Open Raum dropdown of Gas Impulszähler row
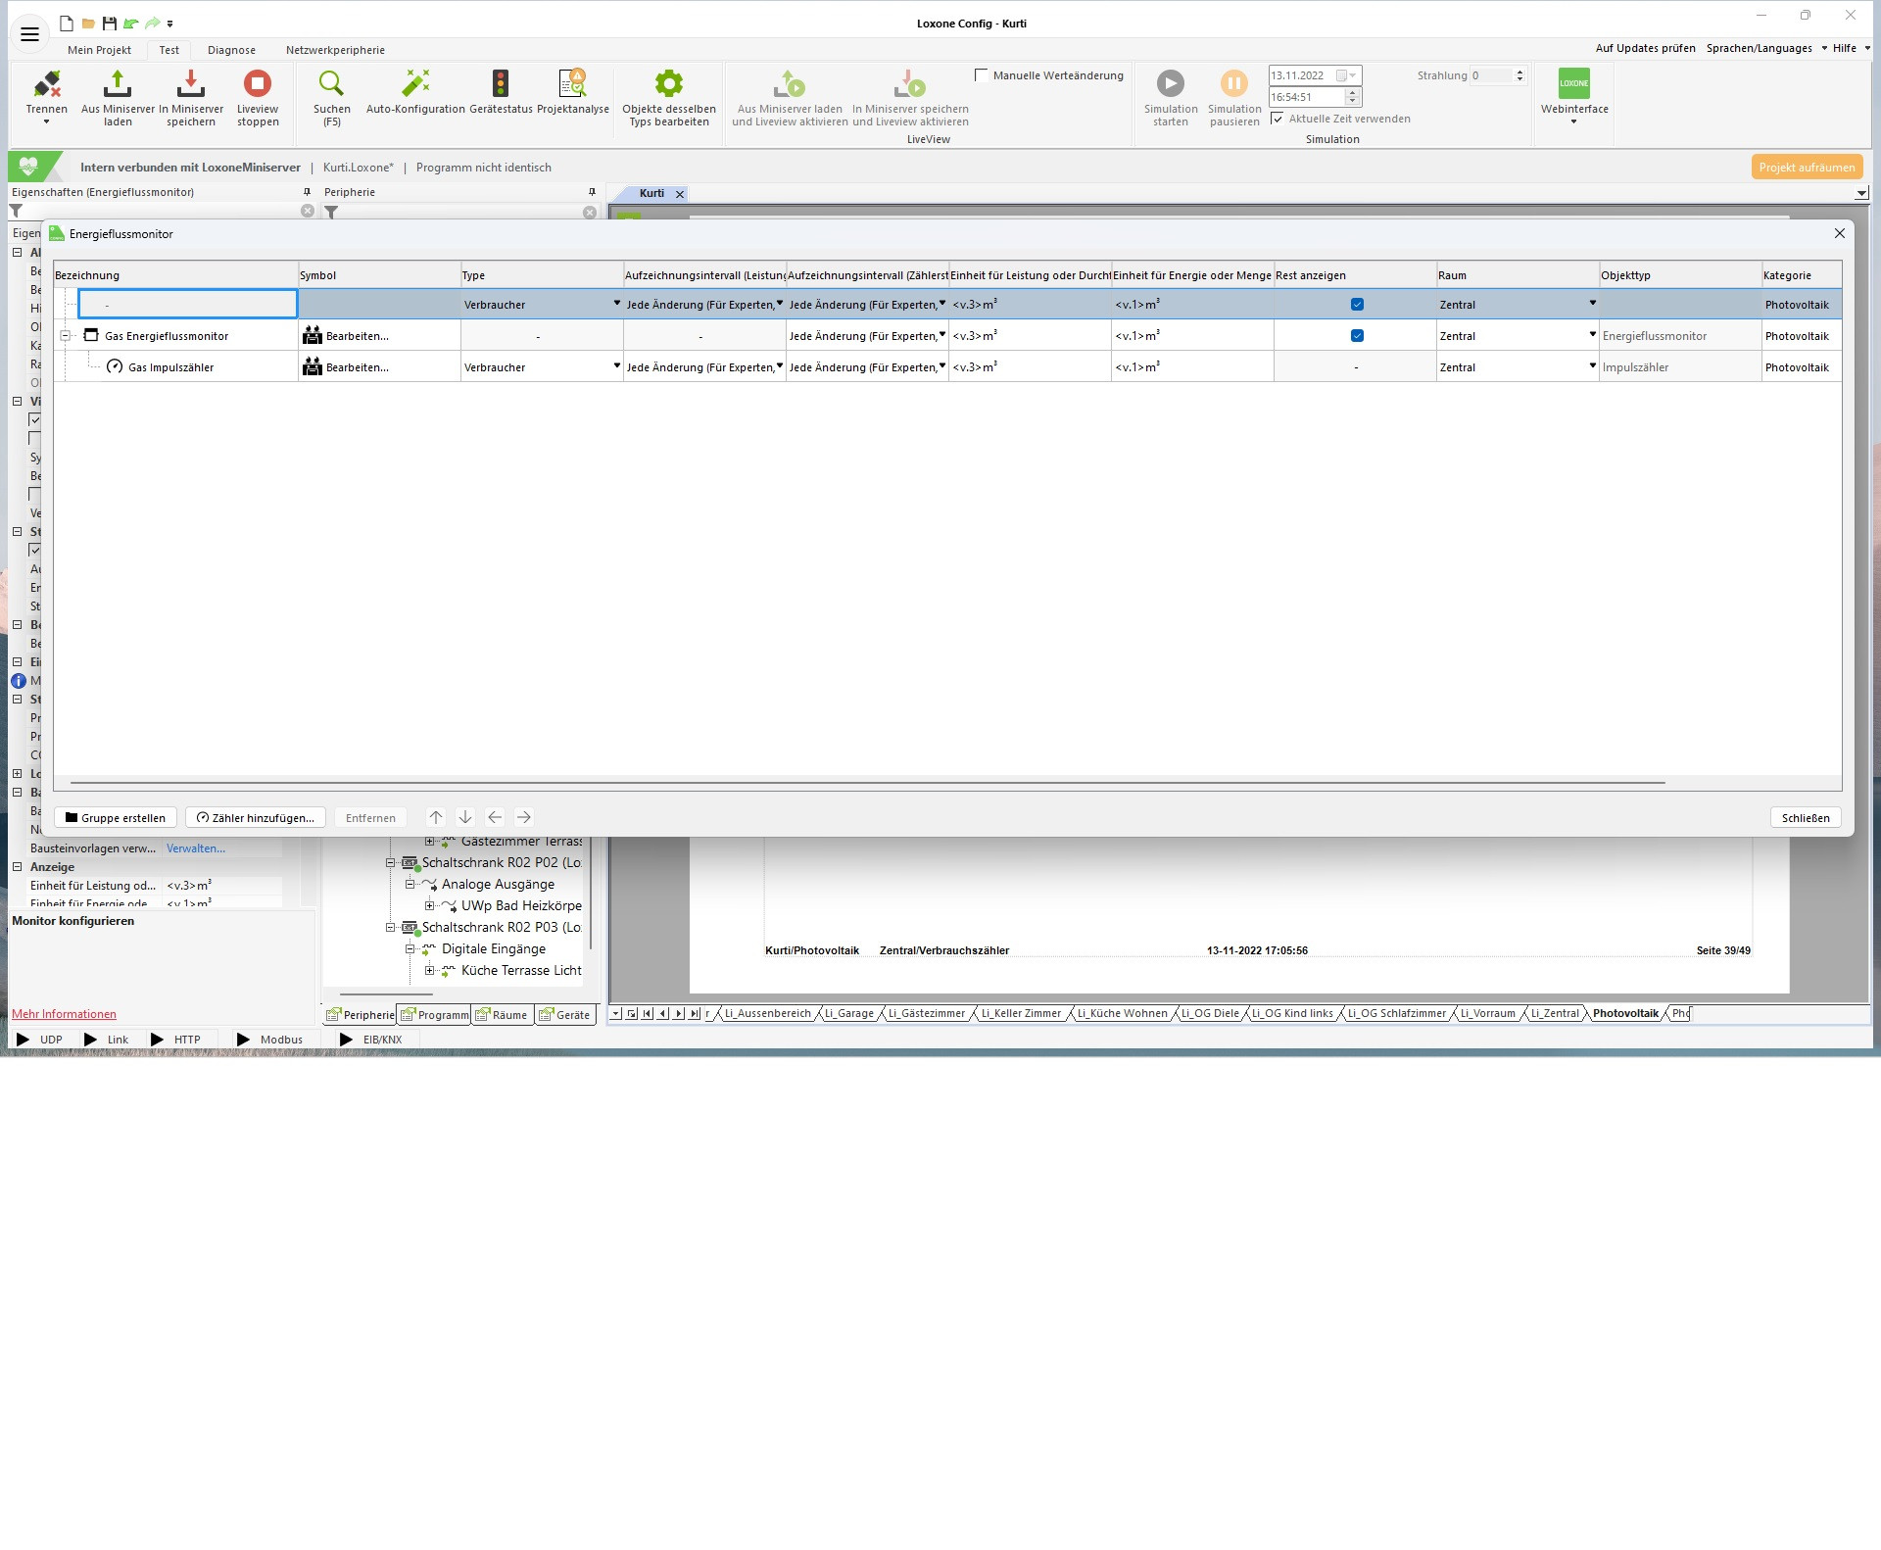Screen dimensions: 1881x1550 click(x=1592, y=366)
